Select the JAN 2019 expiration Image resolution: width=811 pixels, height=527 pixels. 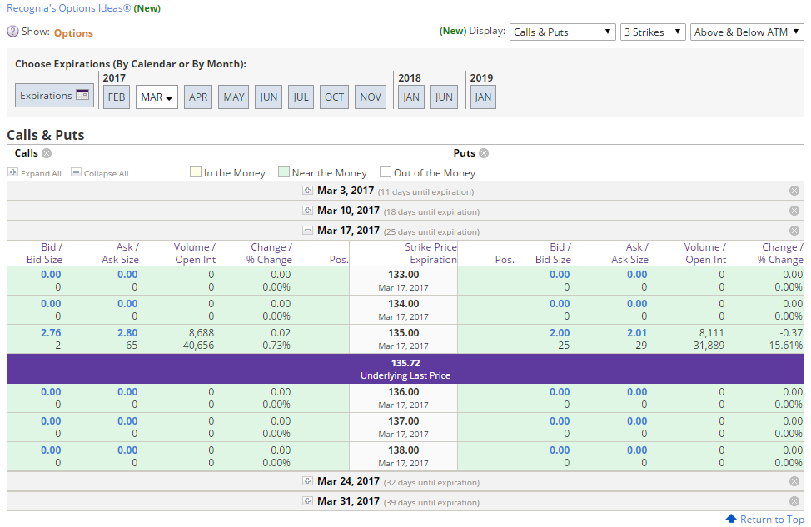483,97
